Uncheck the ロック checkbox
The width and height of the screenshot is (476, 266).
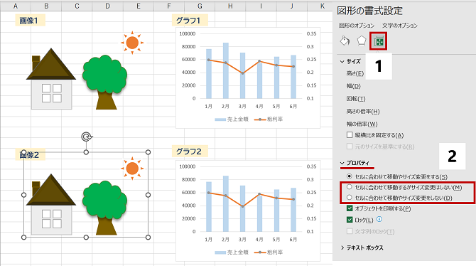350,220
